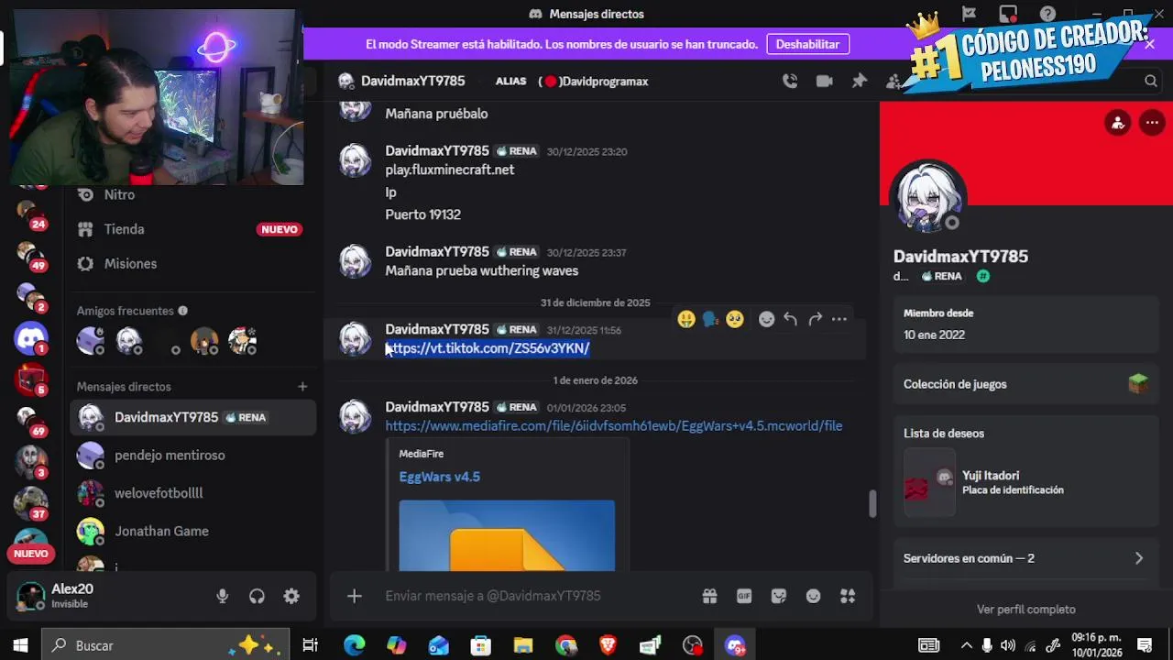
Task: Select DavidmaxYT9785 in direct messages list
Action: pos(194,417)
